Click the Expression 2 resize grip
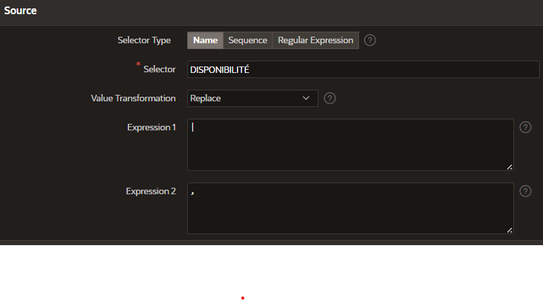The width and height of the screenshot is (543, 300). 509,230
